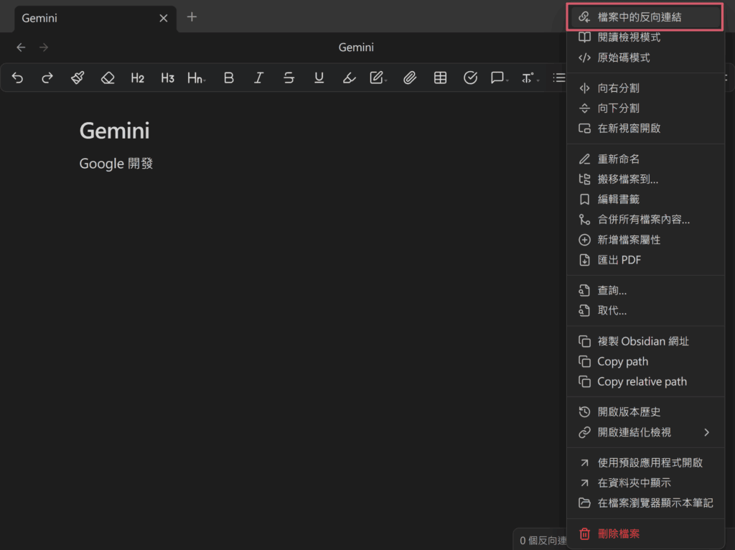Toggle bold formatting
Image resolution: width=735 pixels, height=550 pixels.
tap(229, 78)
